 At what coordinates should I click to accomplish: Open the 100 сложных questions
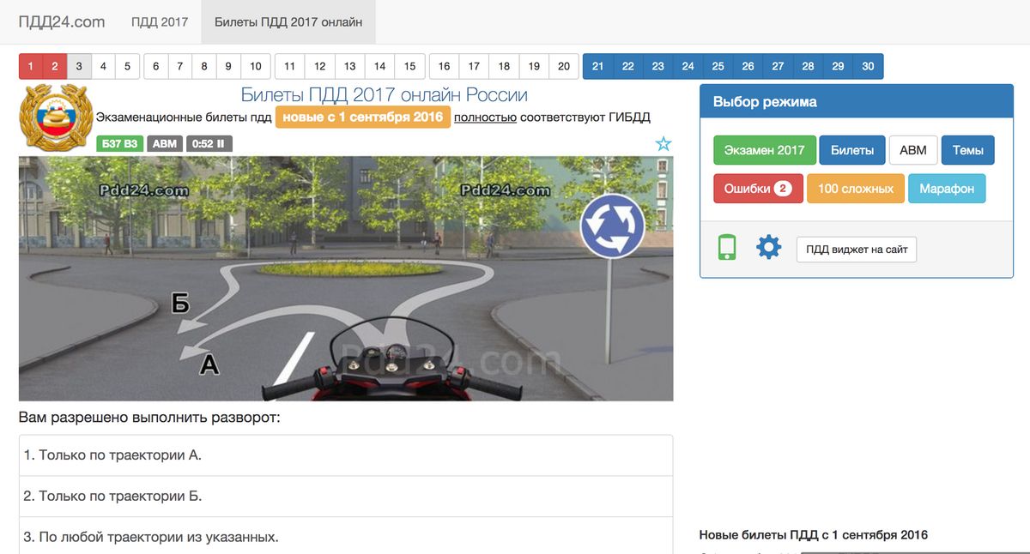coord(855,189)
